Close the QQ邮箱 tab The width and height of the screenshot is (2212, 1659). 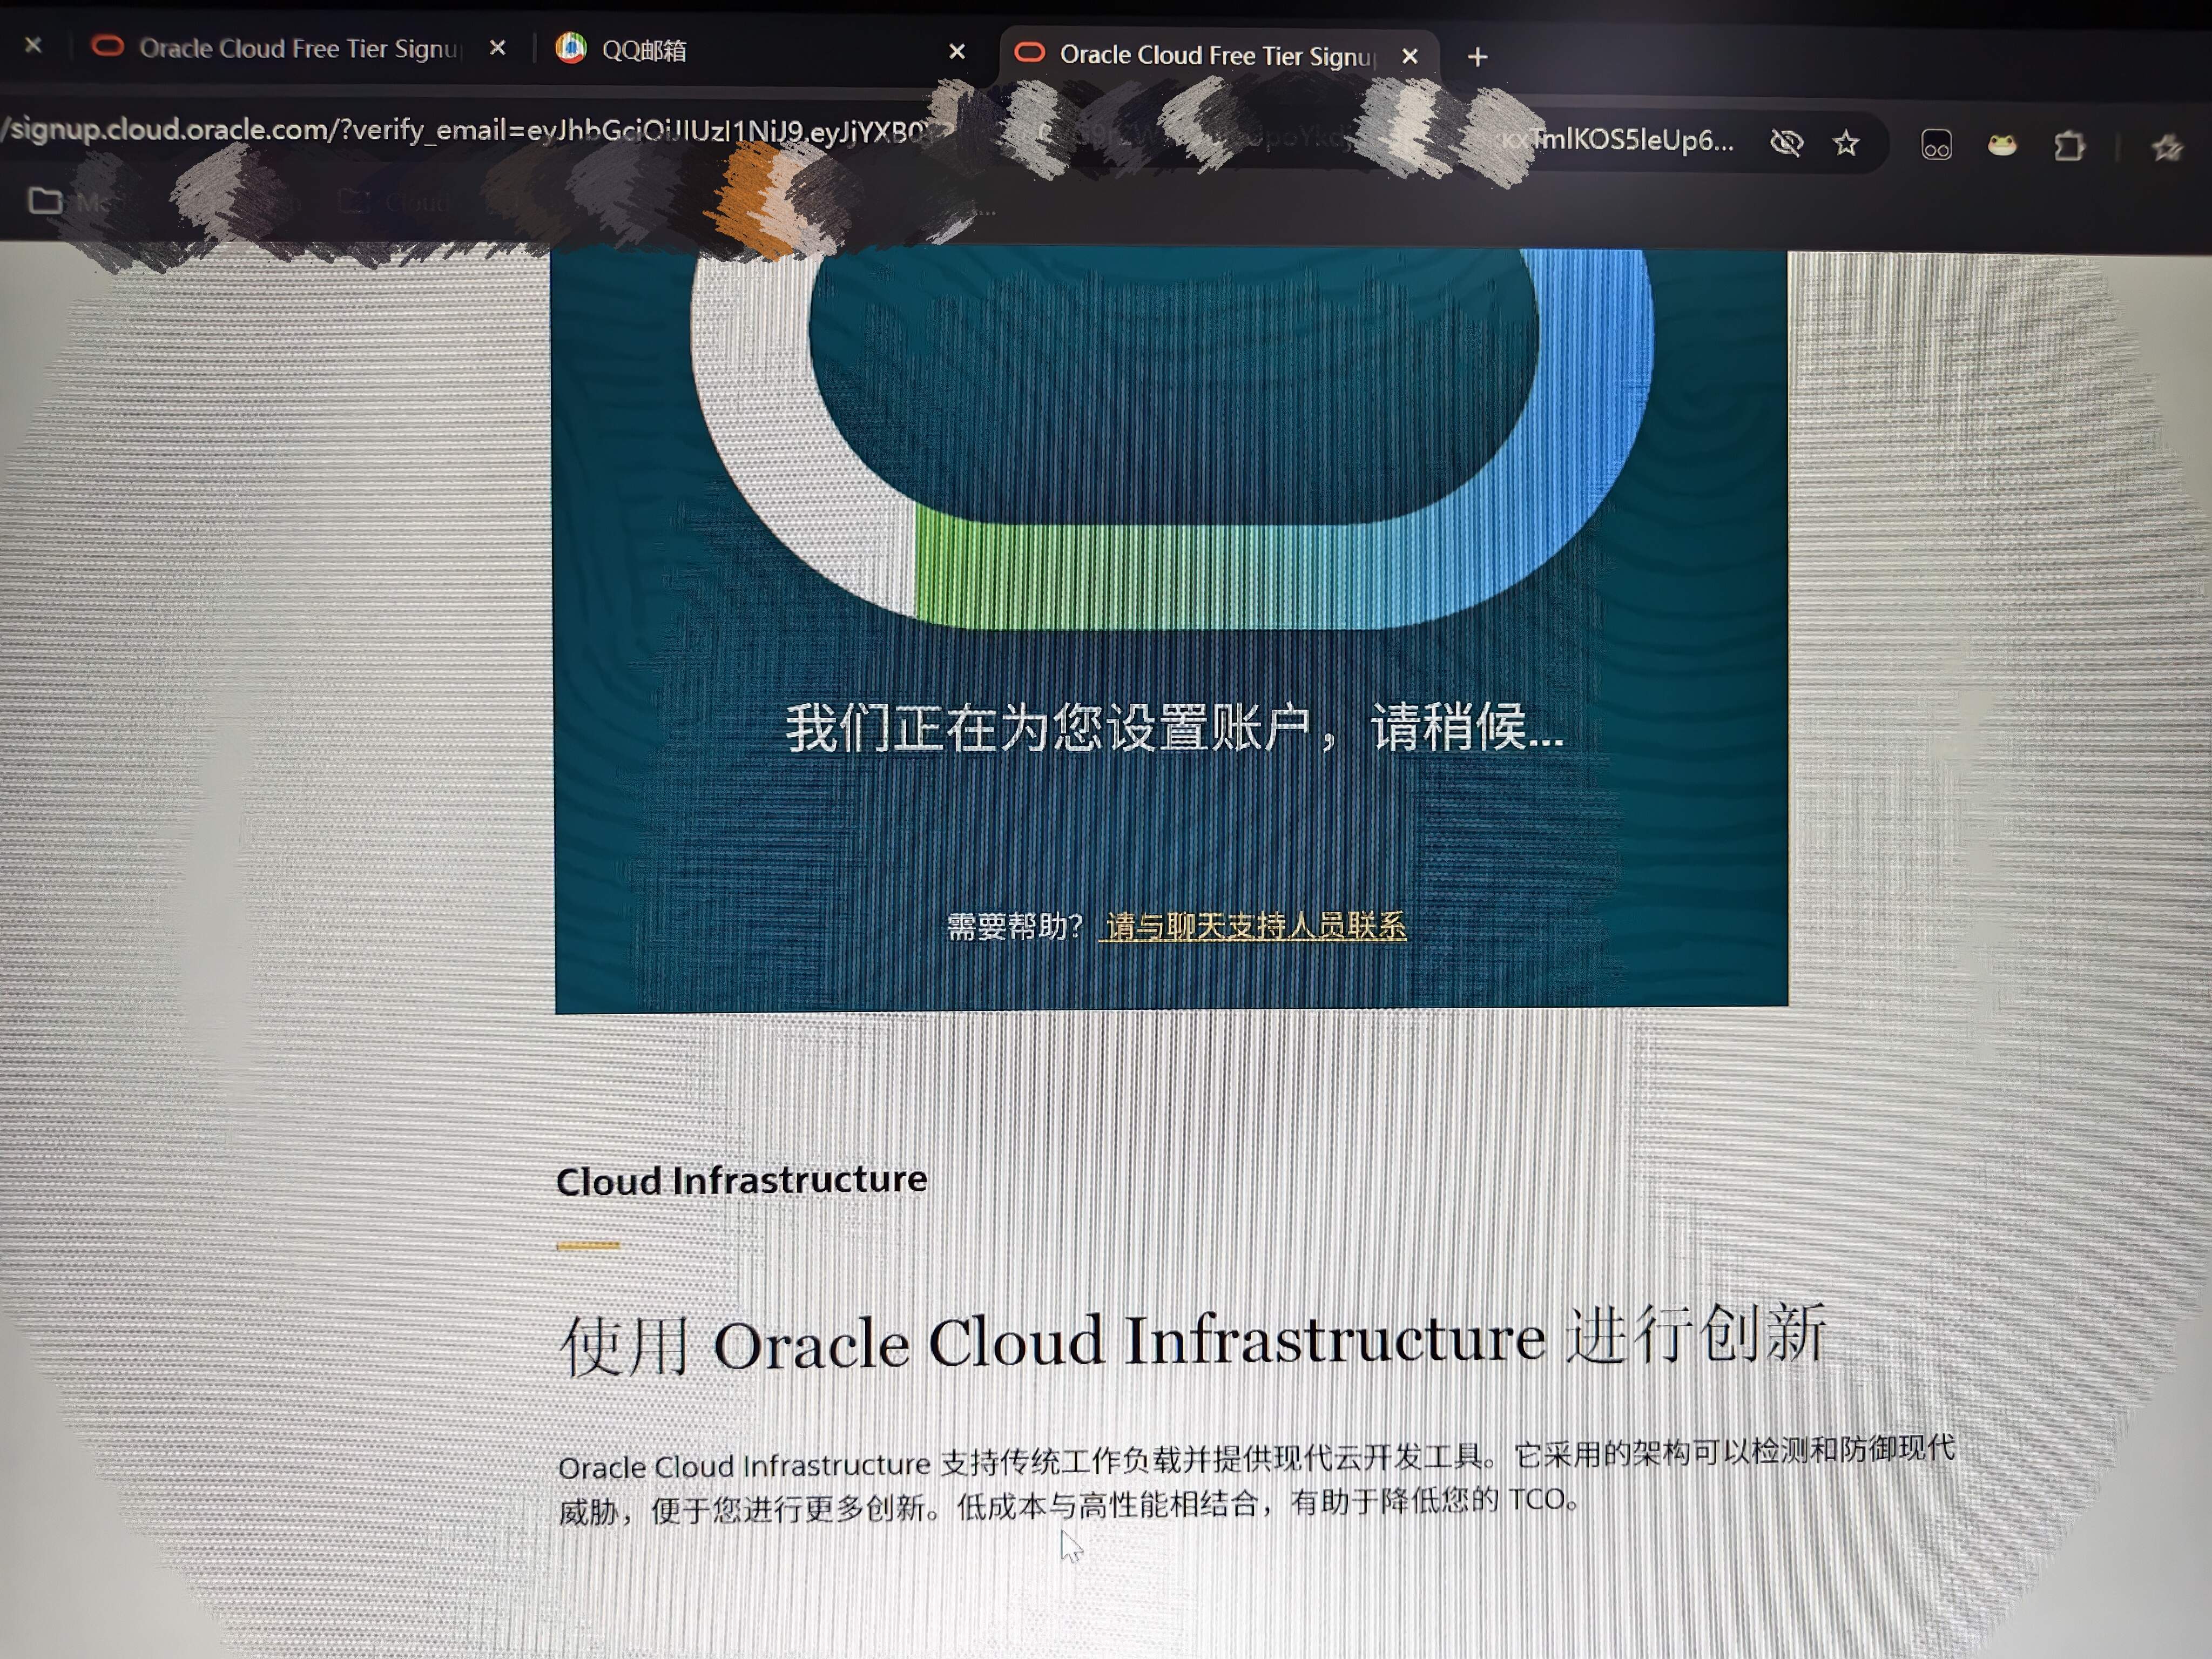pos(957,51)
